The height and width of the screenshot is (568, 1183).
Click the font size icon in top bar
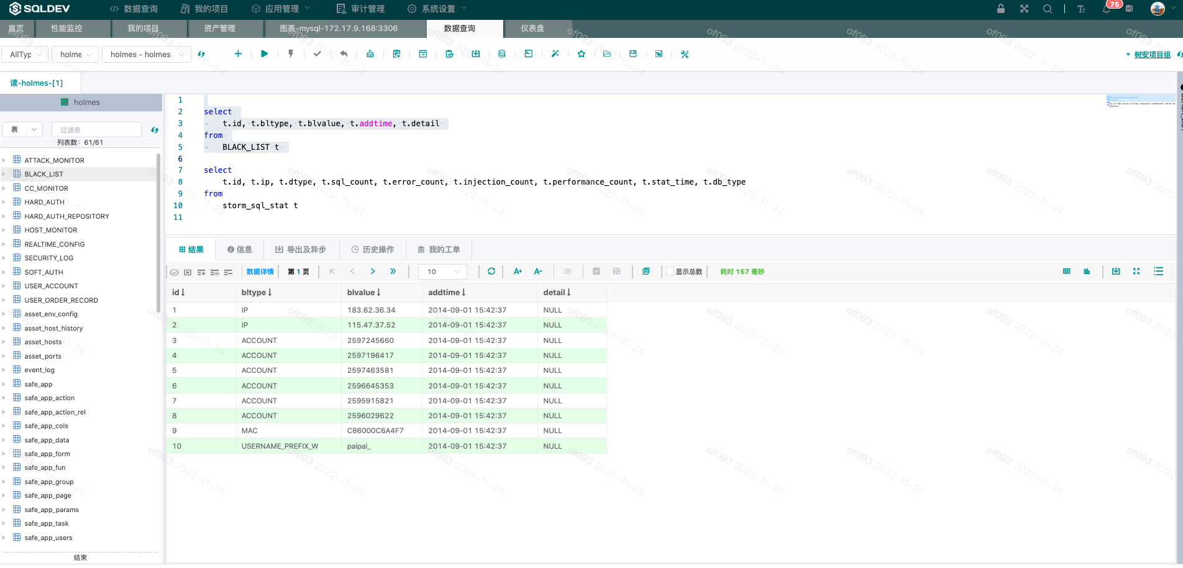point(1082,9)
